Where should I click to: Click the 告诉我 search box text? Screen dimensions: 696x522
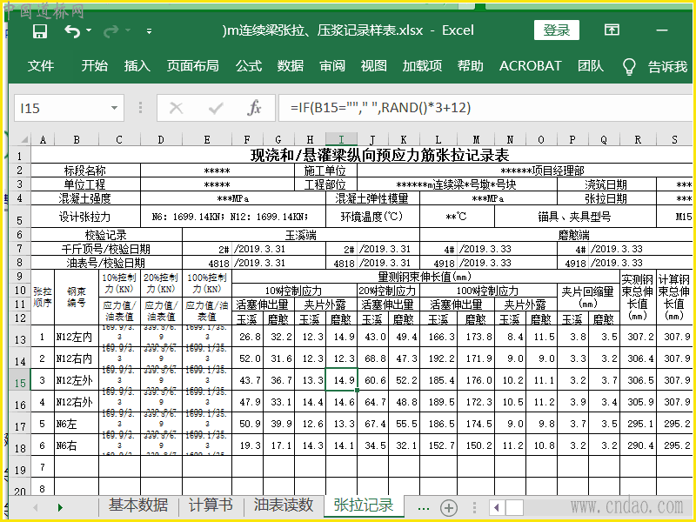(x=667, y=67)
